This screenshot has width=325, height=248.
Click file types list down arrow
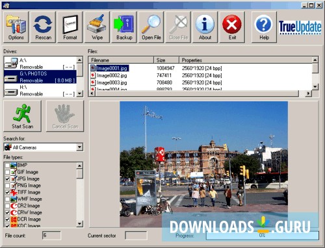click(x=80, y=223)
